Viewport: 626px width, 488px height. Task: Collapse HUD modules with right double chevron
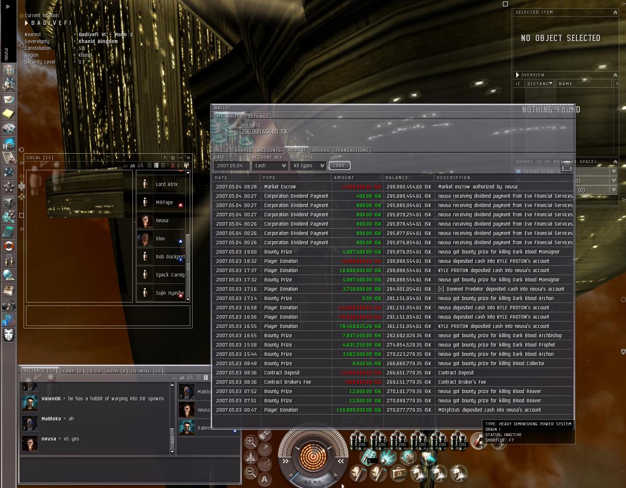click(x=340, y=461)
